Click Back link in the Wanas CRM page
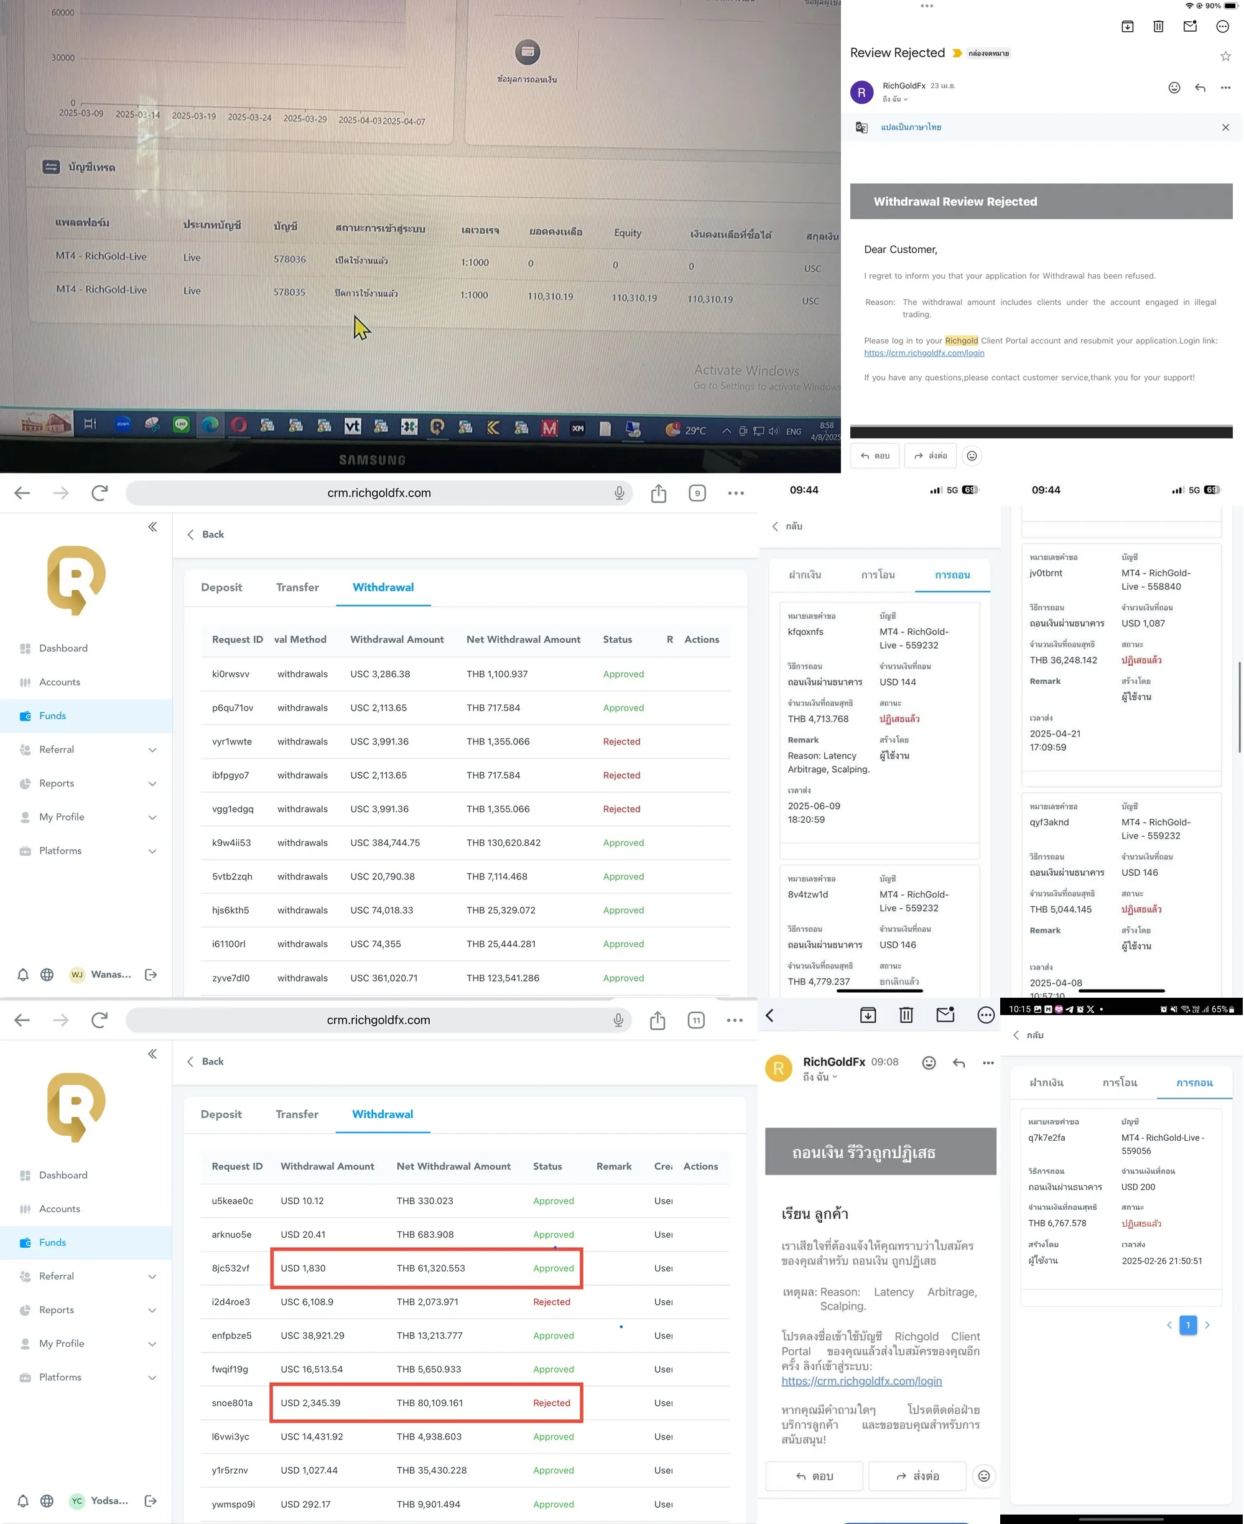Image resolution: width=1244 pixels, height=1524 pixels. (x=206, y=534)
